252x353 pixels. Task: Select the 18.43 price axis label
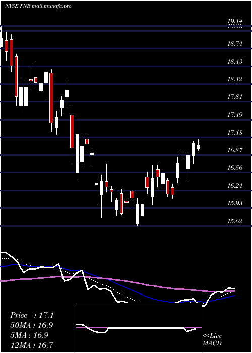click(x=235, y=61)
